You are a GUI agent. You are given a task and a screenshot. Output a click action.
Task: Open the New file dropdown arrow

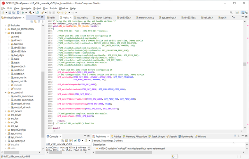pyautogui.click(x=6, y=13)
